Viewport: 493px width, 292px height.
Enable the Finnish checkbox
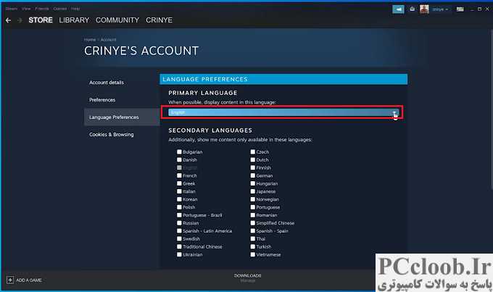253,167
